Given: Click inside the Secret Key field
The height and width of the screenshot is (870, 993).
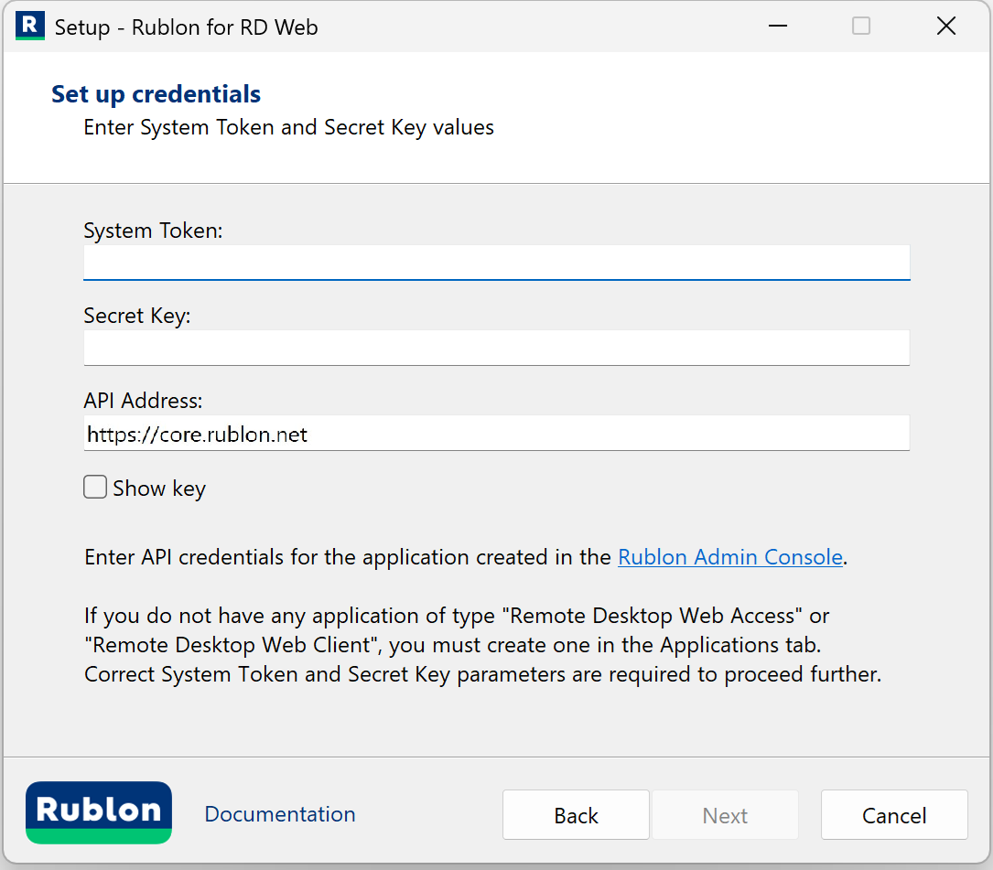Looking at the screenshot, I should click(x=496, y=348).
